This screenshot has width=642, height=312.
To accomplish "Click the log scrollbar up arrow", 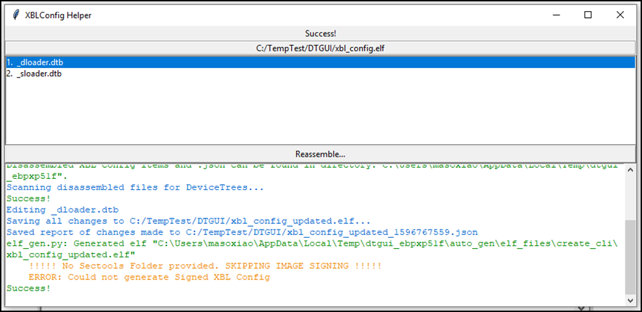I will (x=630, y=169).
